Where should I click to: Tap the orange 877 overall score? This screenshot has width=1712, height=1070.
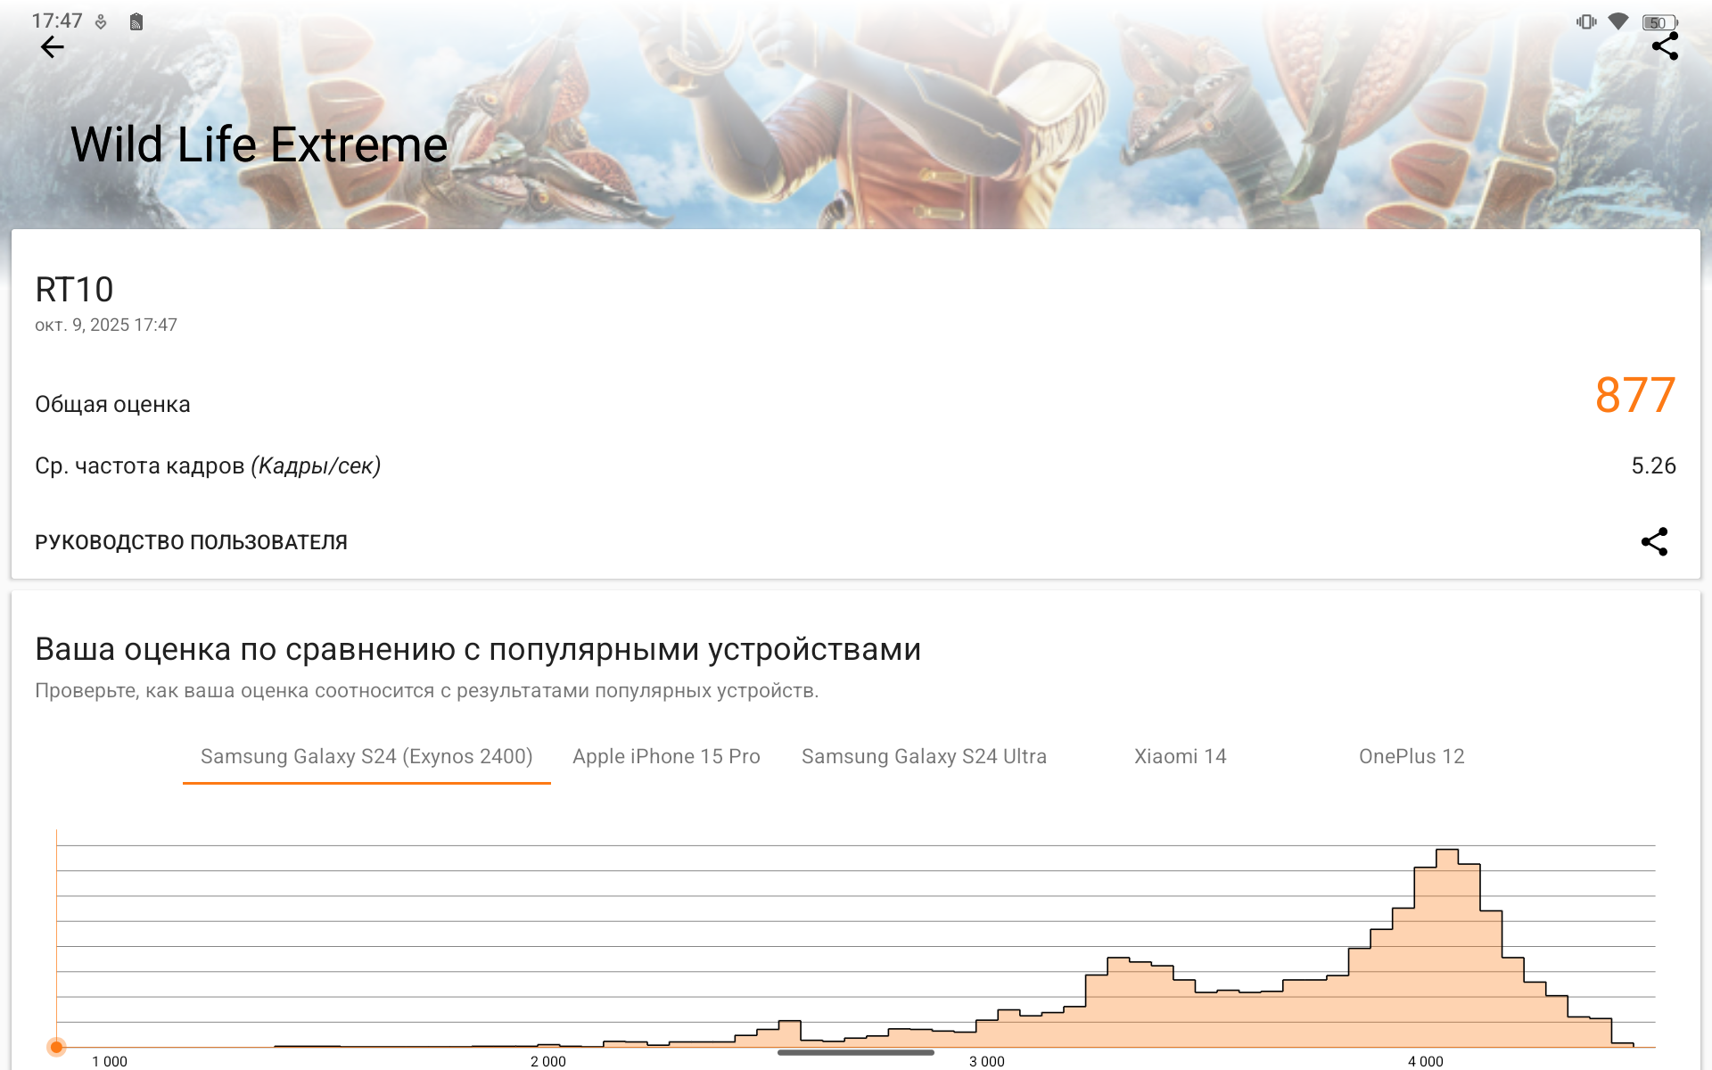[1634, 395]
